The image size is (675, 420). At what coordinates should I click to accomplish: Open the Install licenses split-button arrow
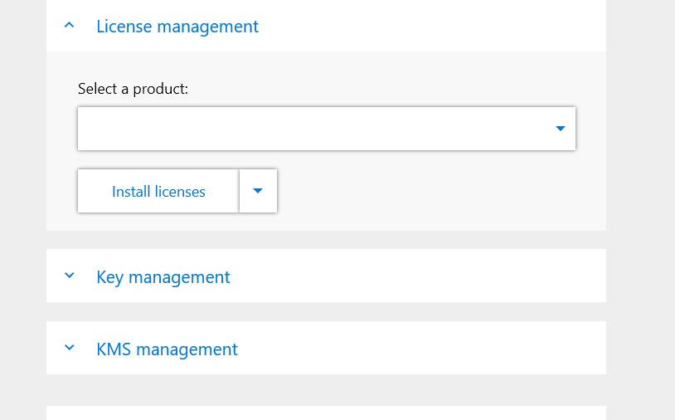[x=258, y=191]
